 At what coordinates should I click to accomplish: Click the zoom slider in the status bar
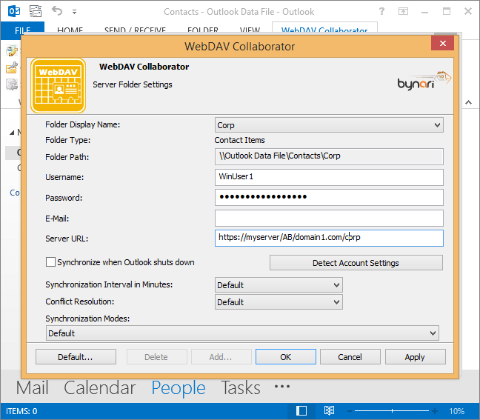click(x=392, y=411)
